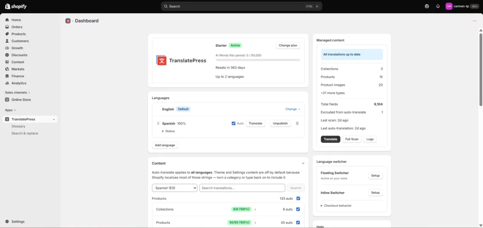Click the Change plan button
Image resolution: width=483 pixels, height=228 pixels.
pos(288,46)
